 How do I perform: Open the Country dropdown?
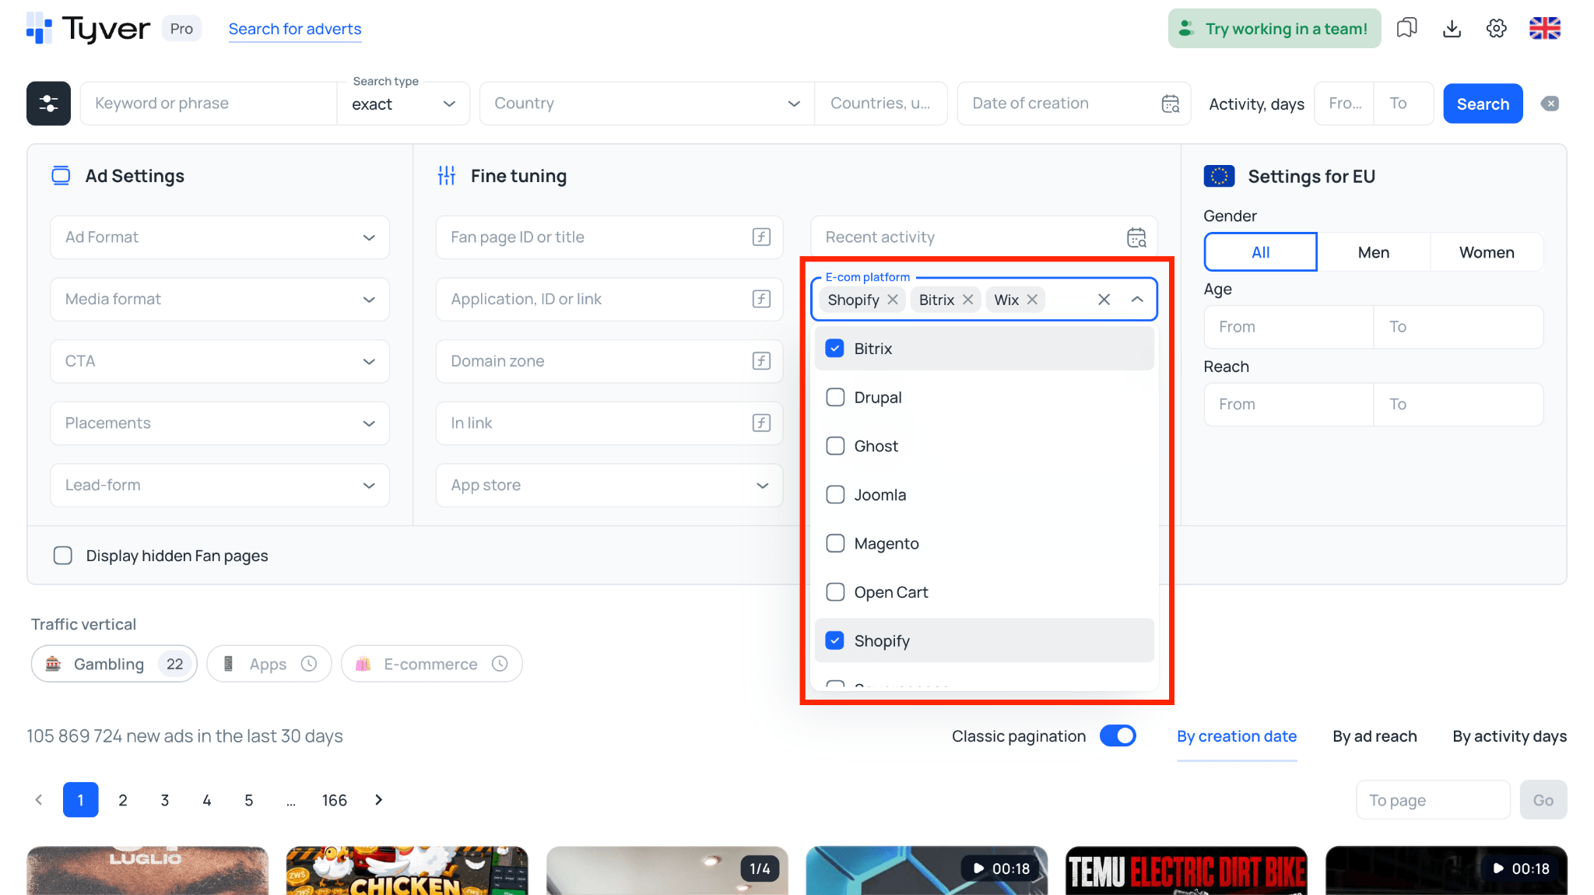point(647,104)
